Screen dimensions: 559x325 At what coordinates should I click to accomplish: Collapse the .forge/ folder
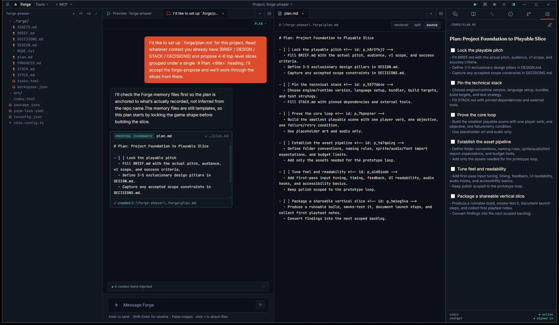[x=21, y=21]
